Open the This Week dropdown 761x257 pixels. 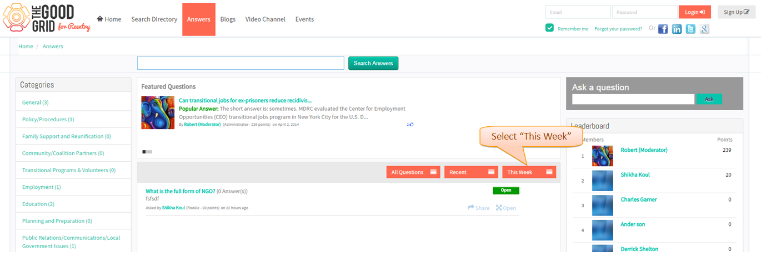coord(529,172)
